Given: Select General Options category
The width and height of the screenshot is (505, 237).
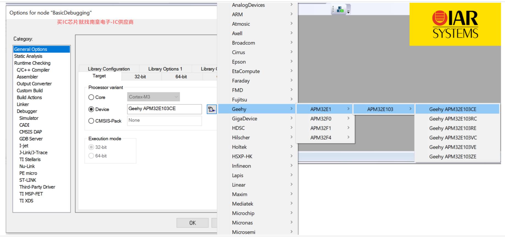Looking at the screenshot, I should pyautogui.click(x=42, y=49).
